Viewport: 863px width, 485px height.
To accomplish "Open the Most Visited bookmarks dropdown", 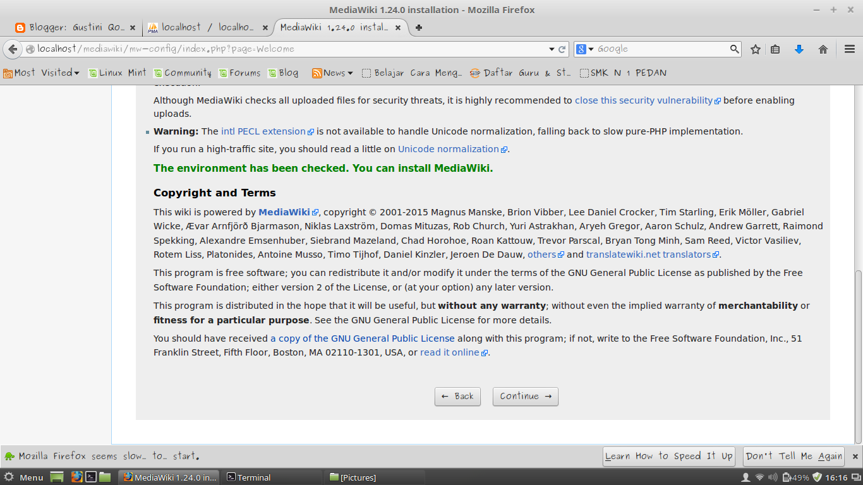I will point(41,73).
